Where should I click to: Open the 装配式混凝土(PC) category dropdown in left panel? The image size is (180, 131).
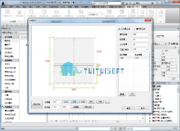point(14,33)
